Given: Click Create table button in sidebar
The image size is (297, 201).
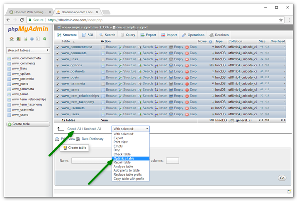Looking at the screenshot, I should click(28, 124).
